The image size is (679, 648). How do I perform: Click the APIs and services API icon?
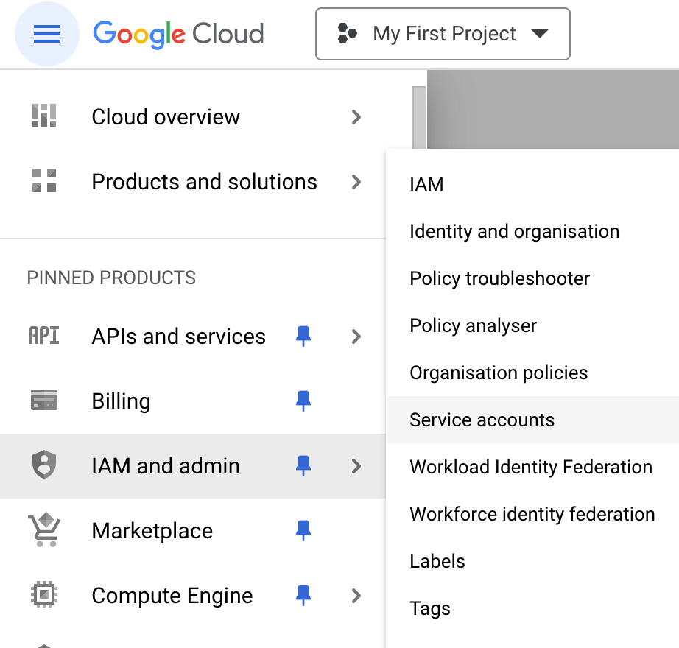(44, 336)
